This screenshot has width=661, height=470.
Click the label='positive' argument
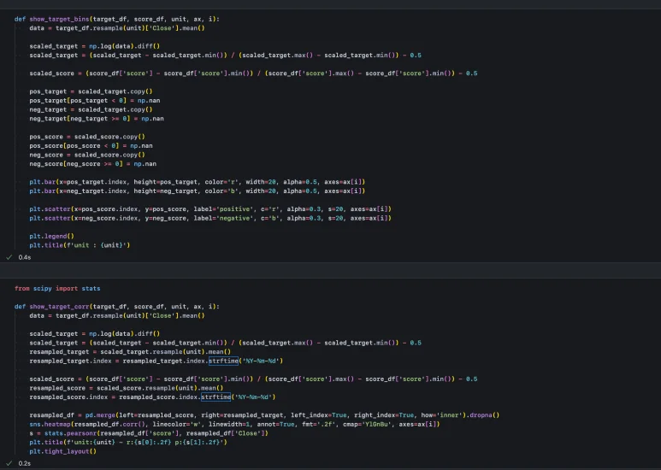(204, 209)
